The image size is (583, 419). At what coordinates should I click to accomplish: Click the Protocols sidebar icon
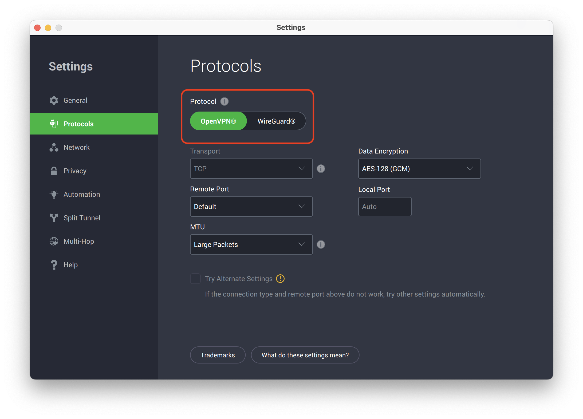pos(54,124)
